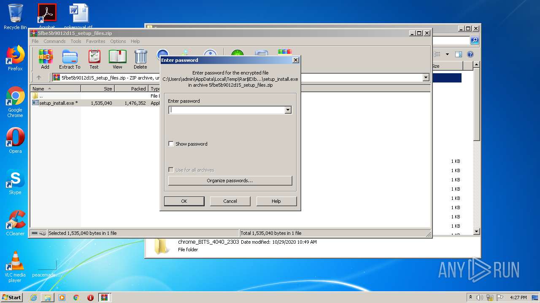Click the network icon in the system tray
The width and height of the screenshot is (540, 303).
point(490,298)
